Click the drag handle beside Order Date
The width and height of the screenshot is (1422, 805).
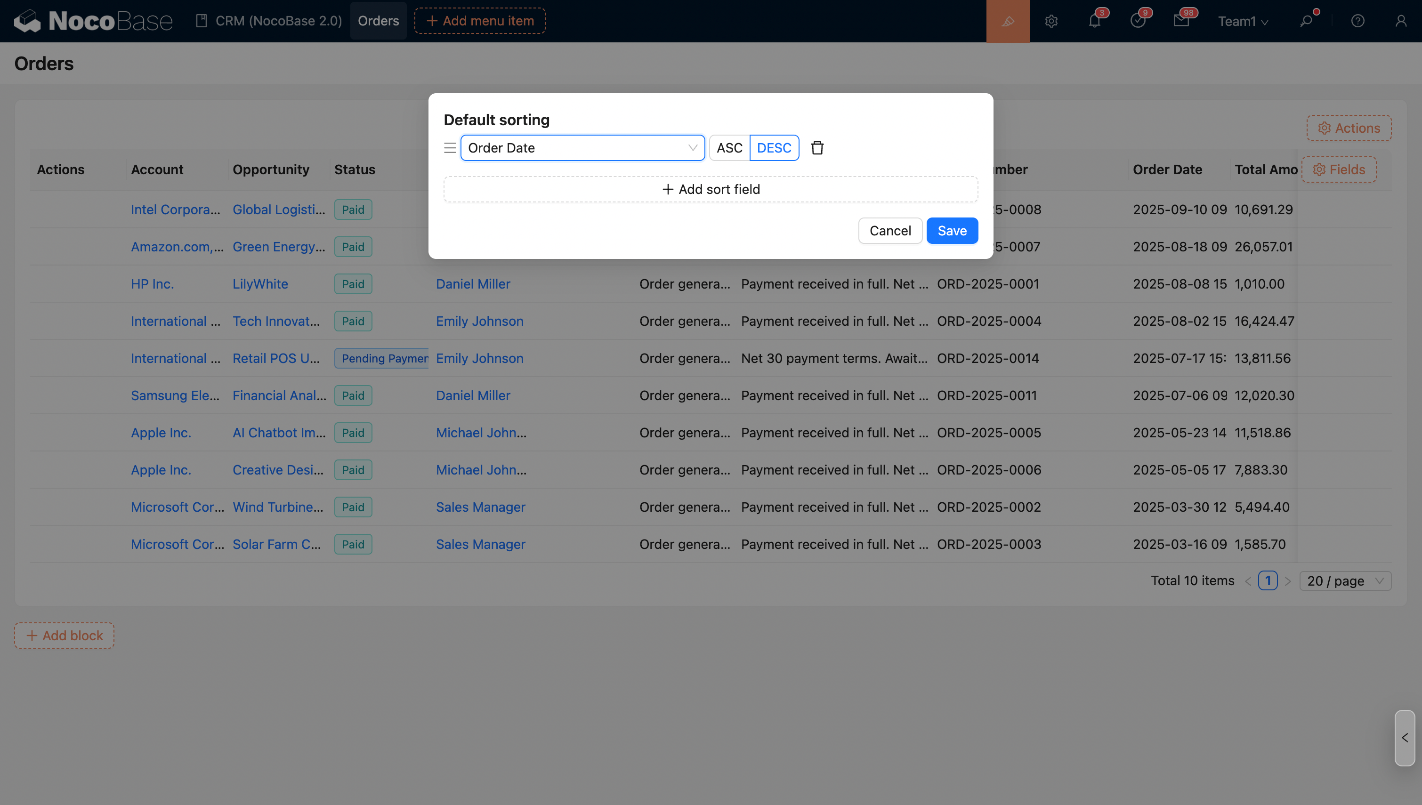tap(450, 148)
